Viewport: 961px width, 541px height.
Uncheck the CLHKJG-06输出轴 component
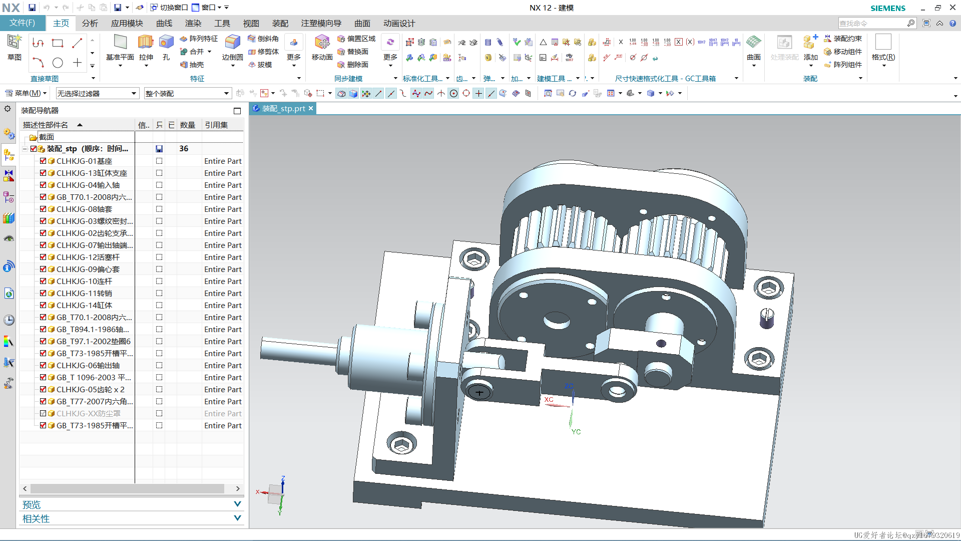tap(43, 365)
